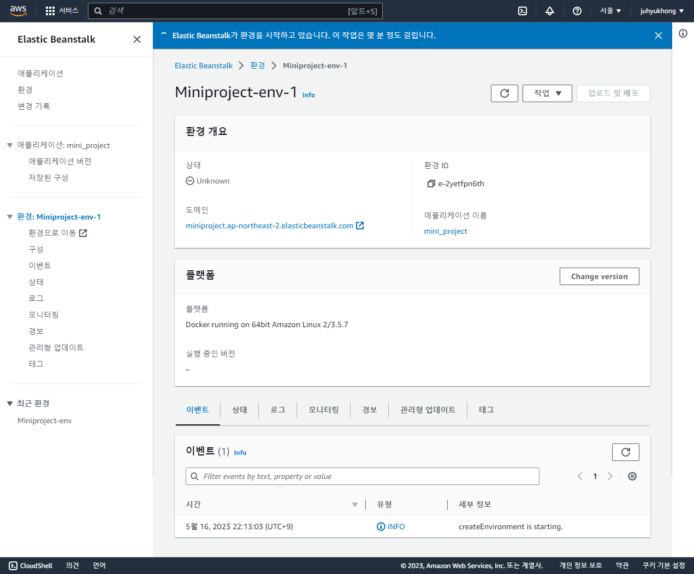Open the info panel icon at right edge
Screen dimensions: 694x574
pyautogui.click(x=683, y=33)
